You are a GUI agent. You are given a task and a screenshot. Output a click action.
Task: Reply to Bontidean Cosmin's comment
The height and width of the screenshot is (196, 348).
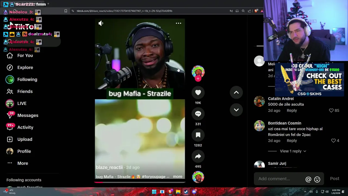(x=292, y=141)
